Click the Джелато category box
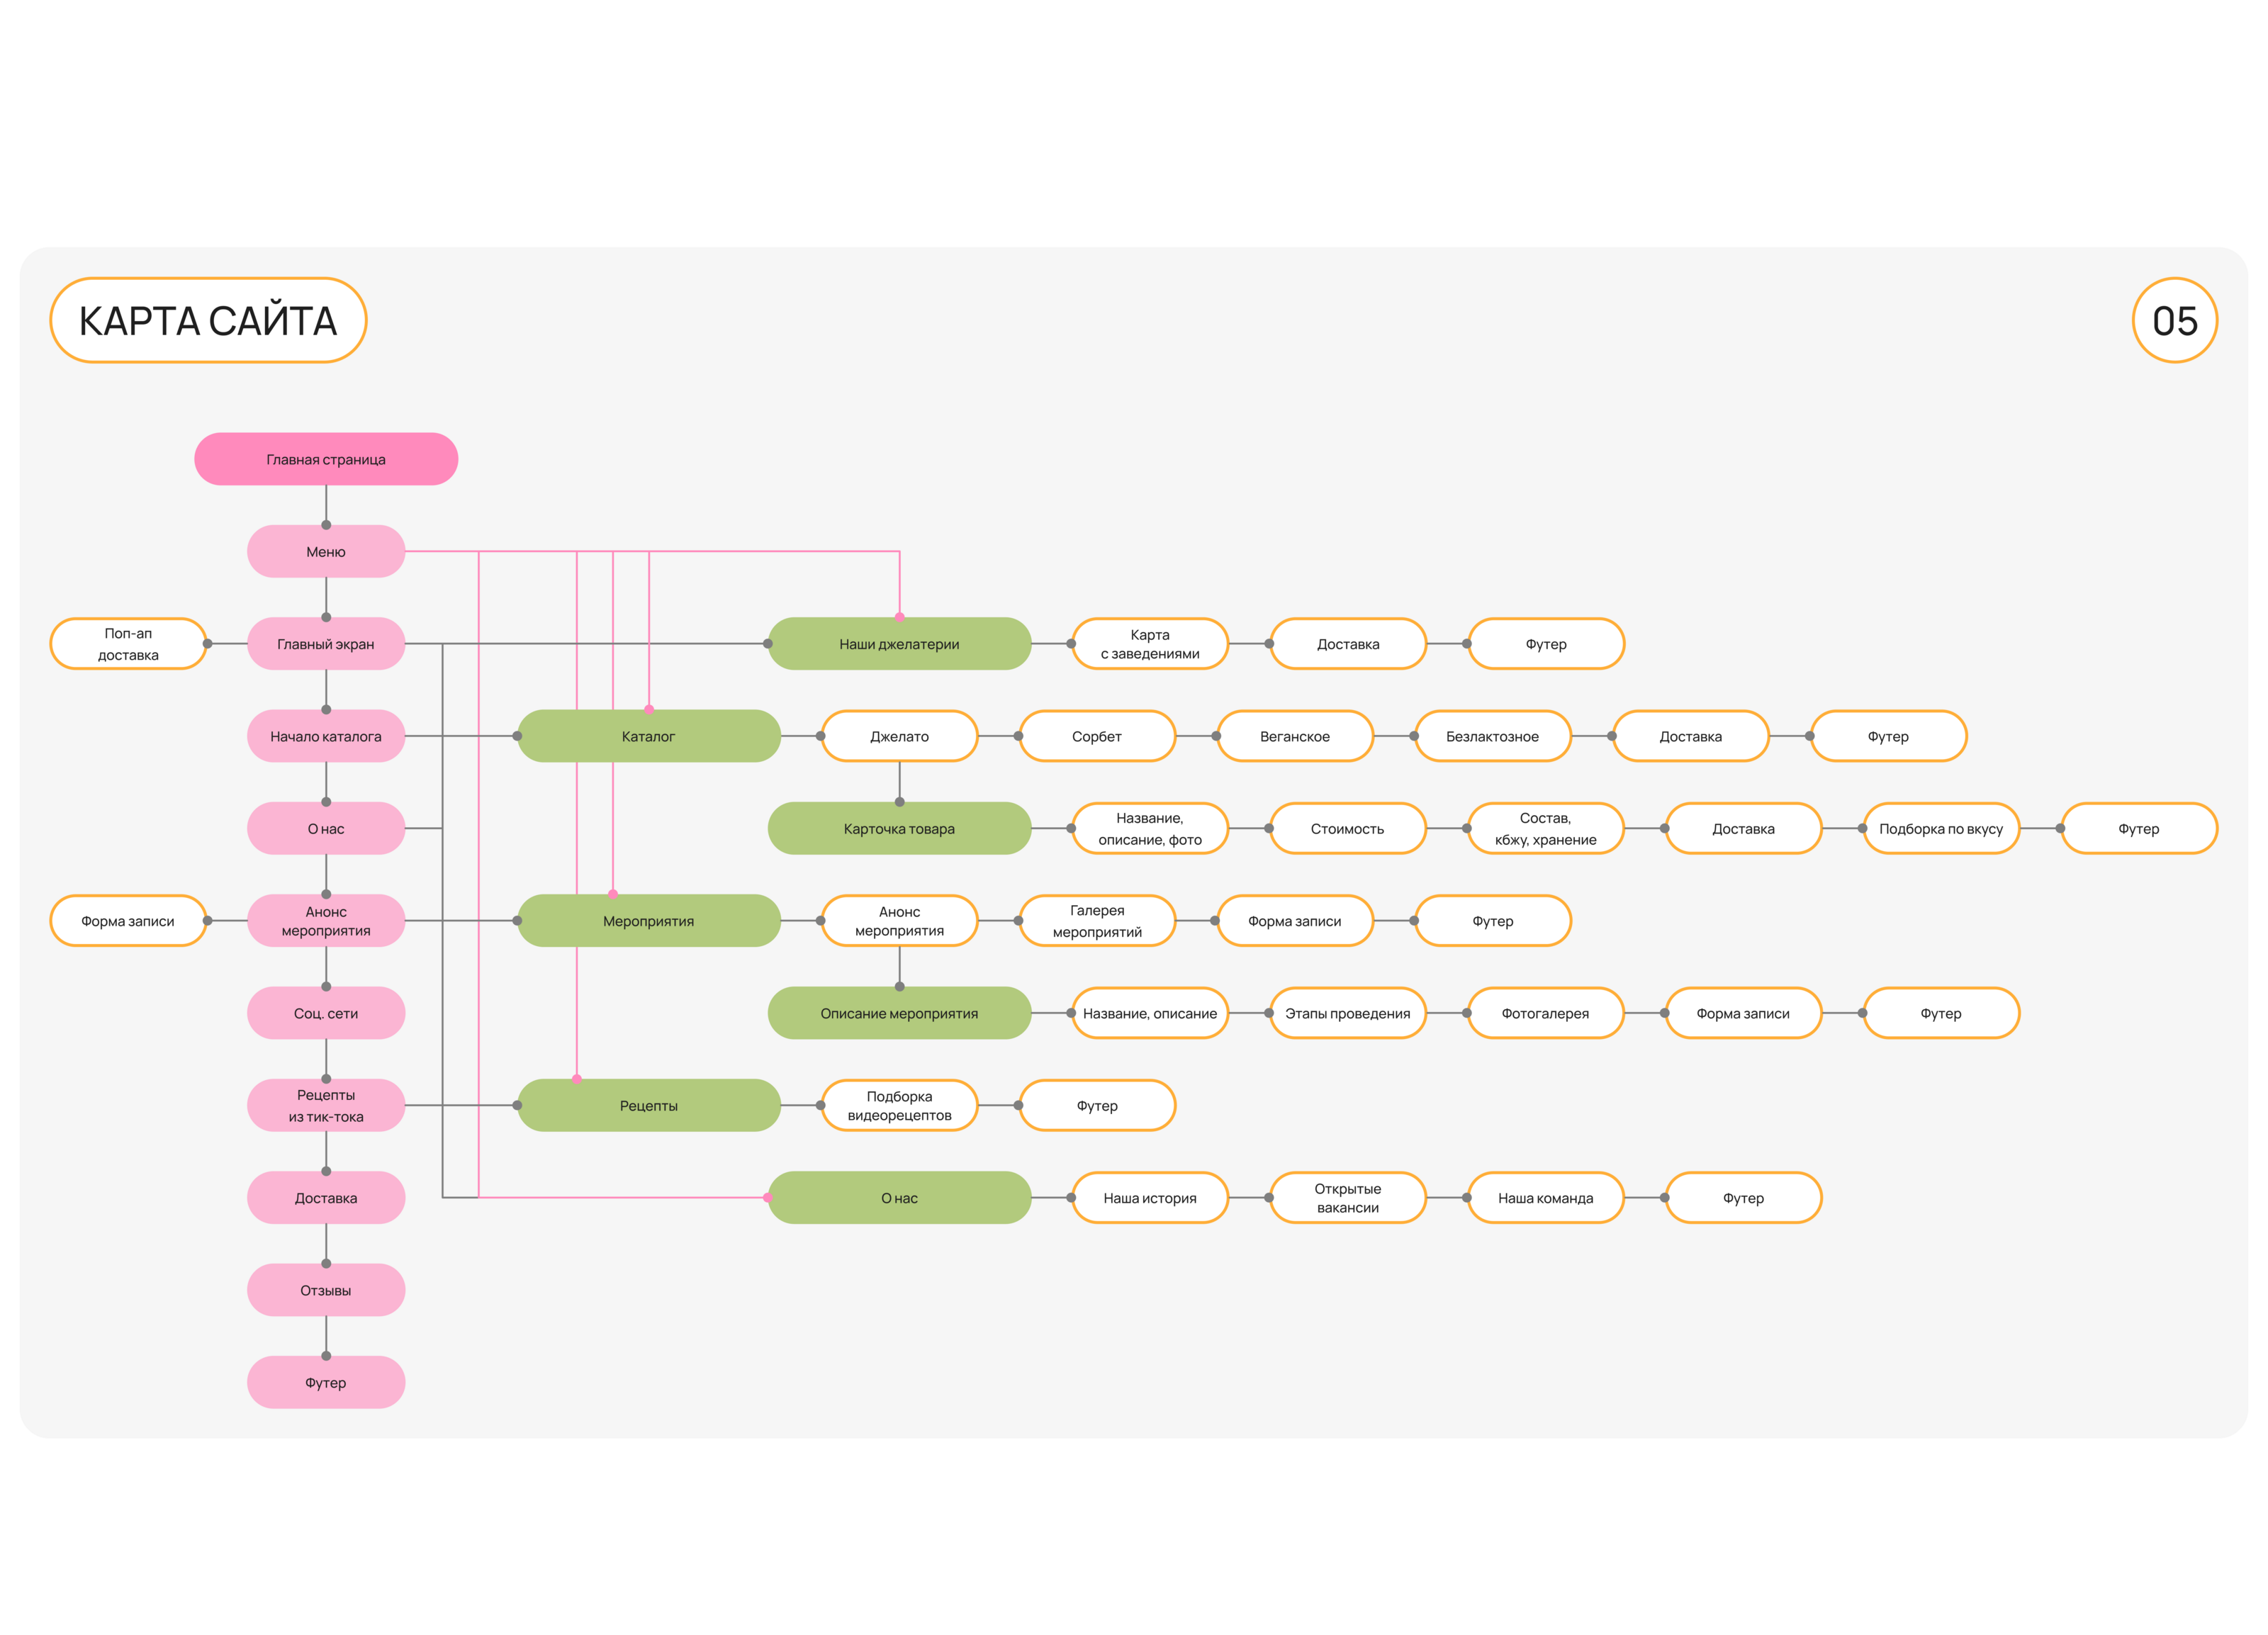Screen dimensions: 2268x1635 pos(898,736)
